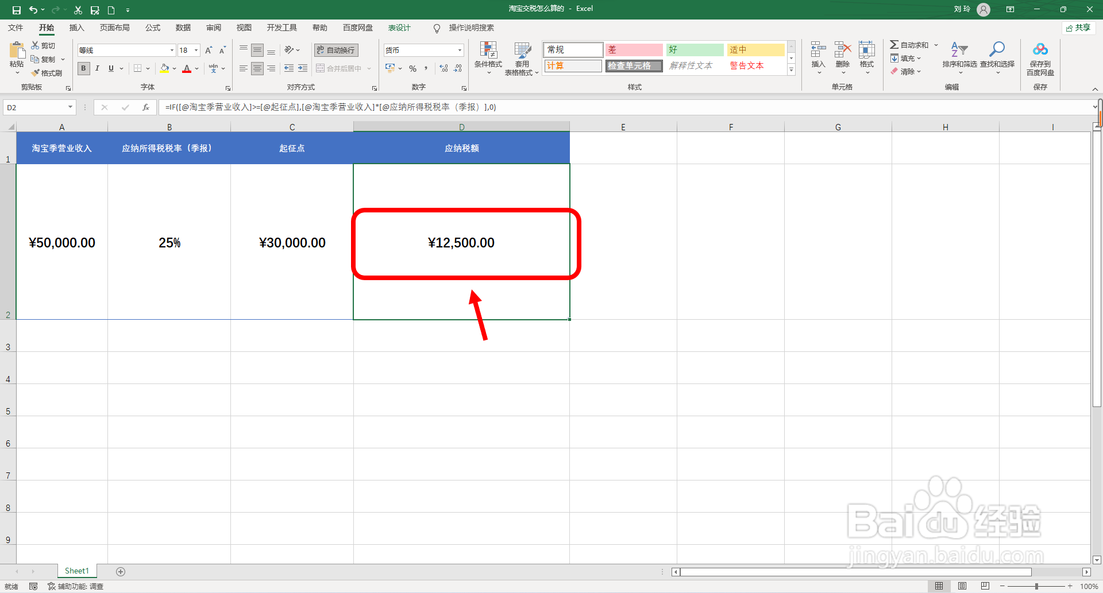Image resolution: width=1103 pixels, height=593 pixels.
Task: Expand the Name Box dropdown arrow
Action: (70, 107)
